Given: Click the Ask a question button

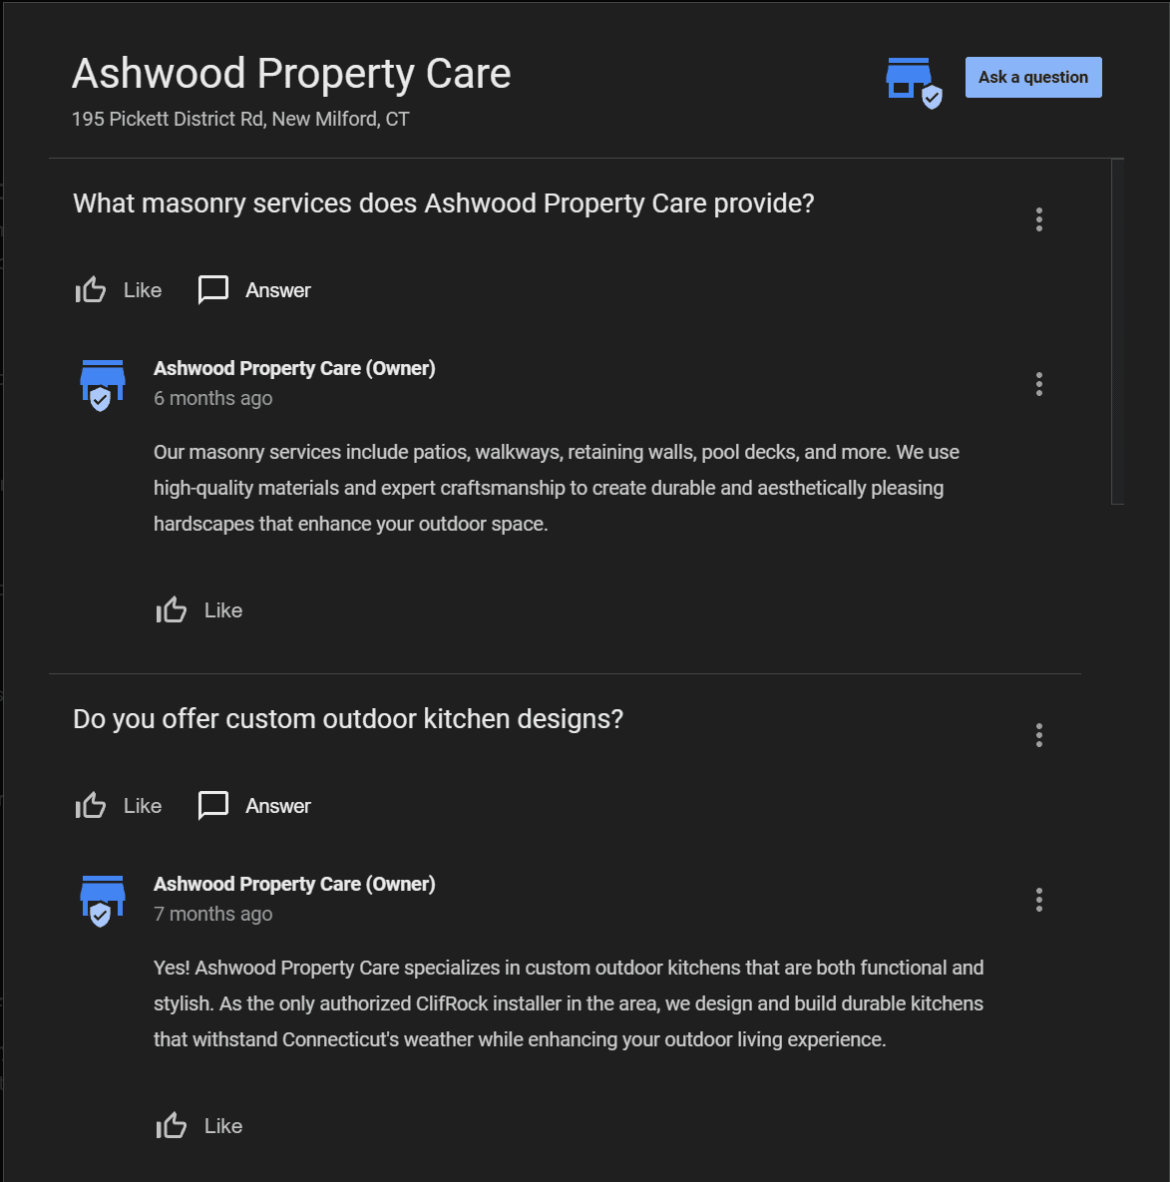Looking at the screenshot, I should click(x=1033, y=78).
